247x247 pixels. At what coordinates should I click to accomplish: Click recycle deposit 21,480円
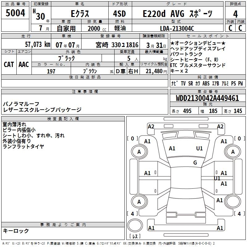click(x=156, y=71)
